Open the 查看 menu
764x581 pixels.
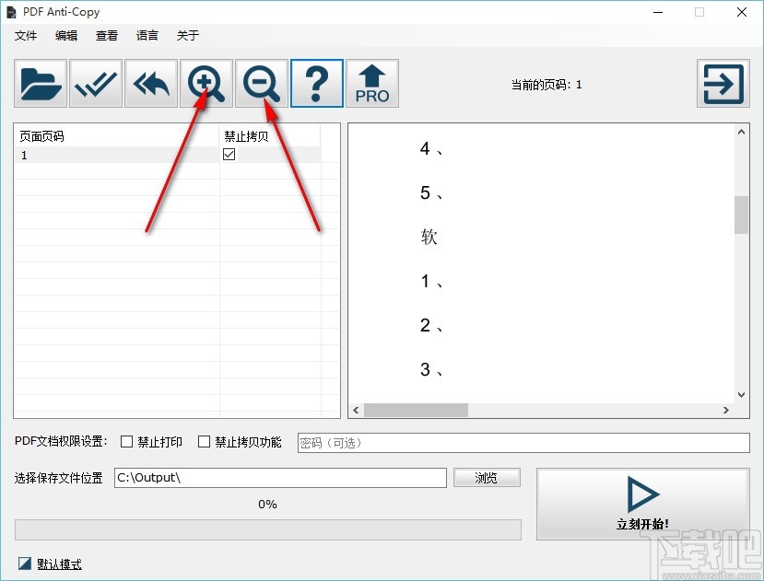tap(106, 36)
